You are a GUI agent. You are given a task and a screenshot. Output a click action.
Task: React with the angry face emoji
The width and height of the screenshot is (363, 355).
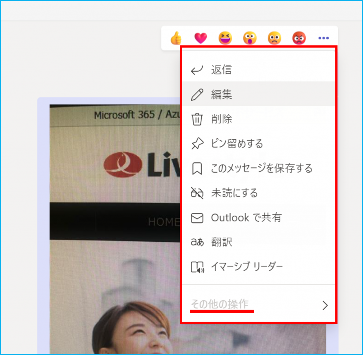coord(299,38)
